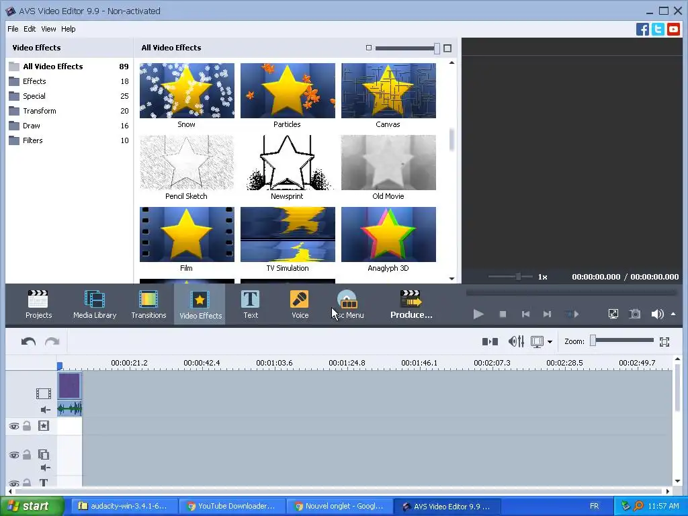
Task: Open the Disc Menu section
Action: click(347, 304)
